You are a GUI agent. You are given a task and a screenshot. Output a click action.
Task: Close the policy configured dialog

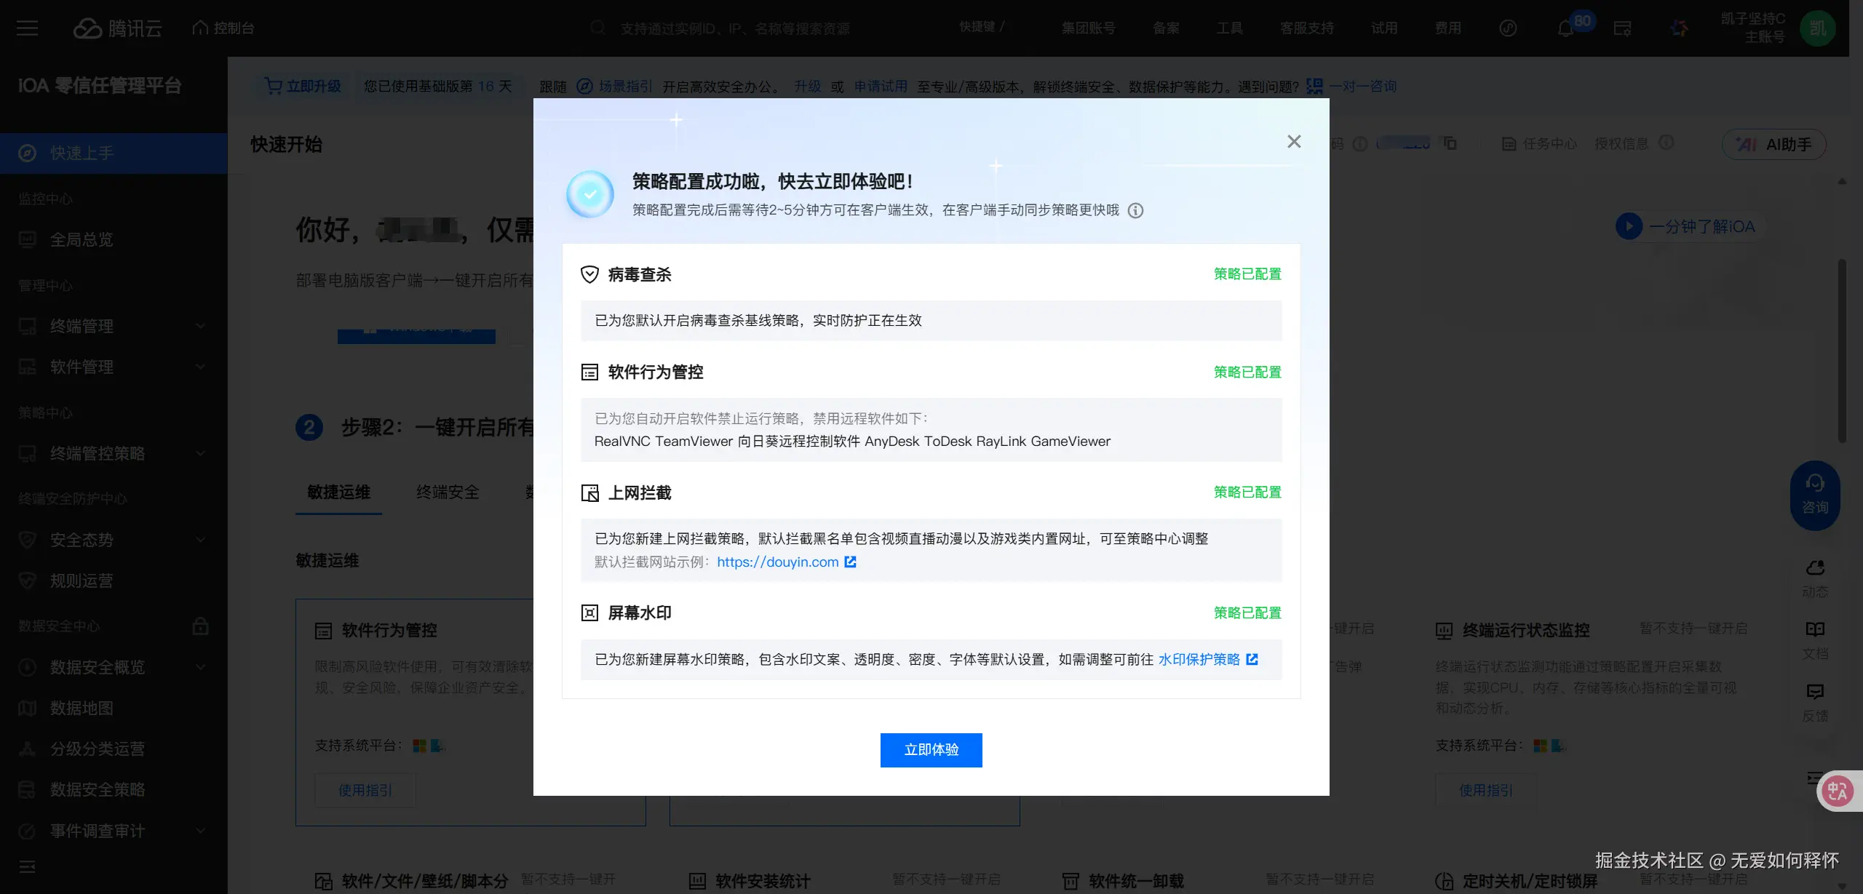[1293, 141]
